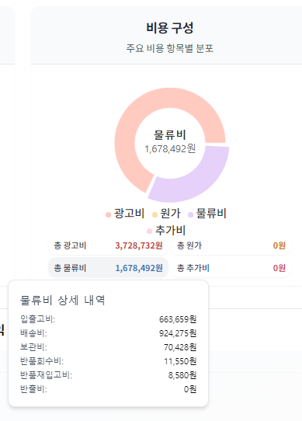Open the 총 원가 summary card
Viewport: 302px width, 421px height.
[231, 245]
